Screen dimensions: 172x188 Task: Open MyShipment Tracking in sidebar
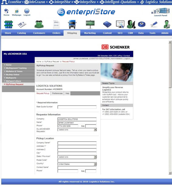(x=16, y=68)
